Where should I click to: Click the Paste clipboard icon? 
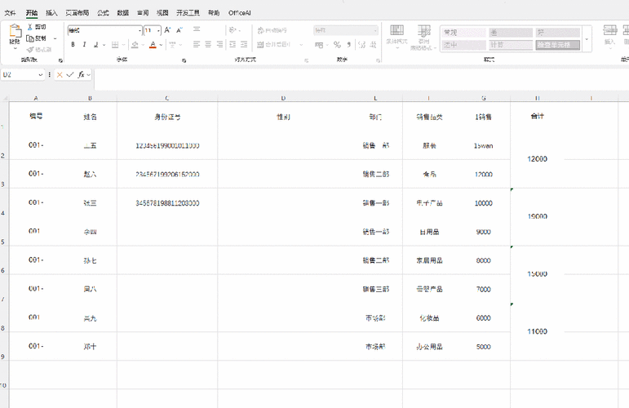(15, 33)
